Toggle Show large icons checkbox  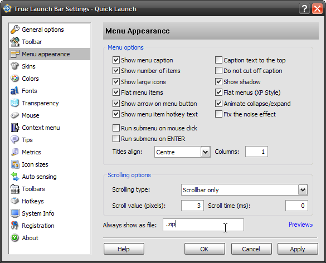(116, 82)
